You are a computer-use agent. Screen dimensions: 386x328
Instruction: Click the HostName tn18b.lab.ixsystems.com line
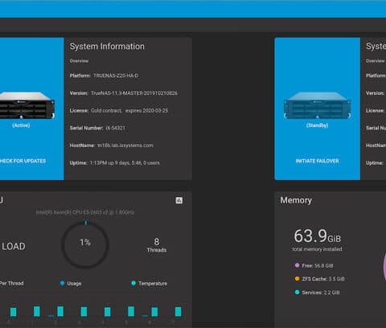click(112, 146)
